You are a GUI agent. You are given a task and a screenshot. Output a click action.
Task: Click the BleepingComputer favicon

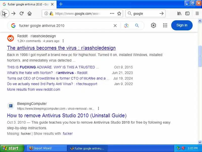coord(11,106)
